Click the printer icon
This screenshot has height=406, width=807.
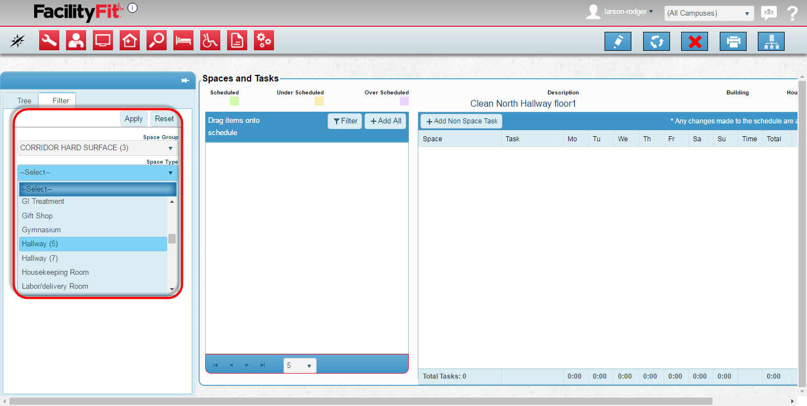click(x=733, y=42)
